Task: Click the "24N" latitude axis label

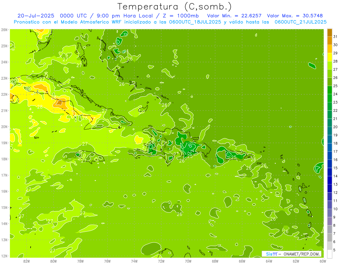Action: 4,62
